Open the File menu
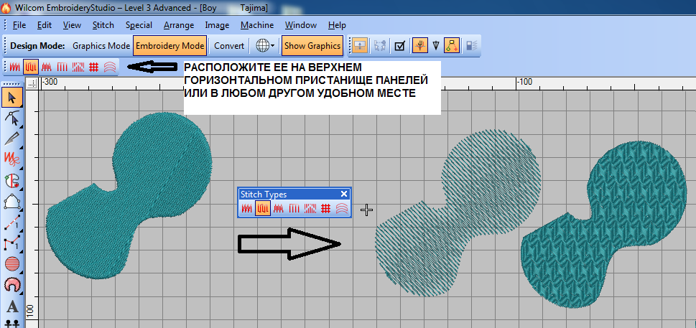The height and width of the screenshot is (328, 696). click(x=19, y=25)
